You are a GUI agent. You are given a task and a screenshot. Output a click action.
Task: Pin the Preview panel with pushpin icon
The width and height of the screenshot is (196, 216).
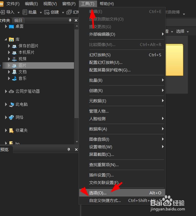(69, 149)
